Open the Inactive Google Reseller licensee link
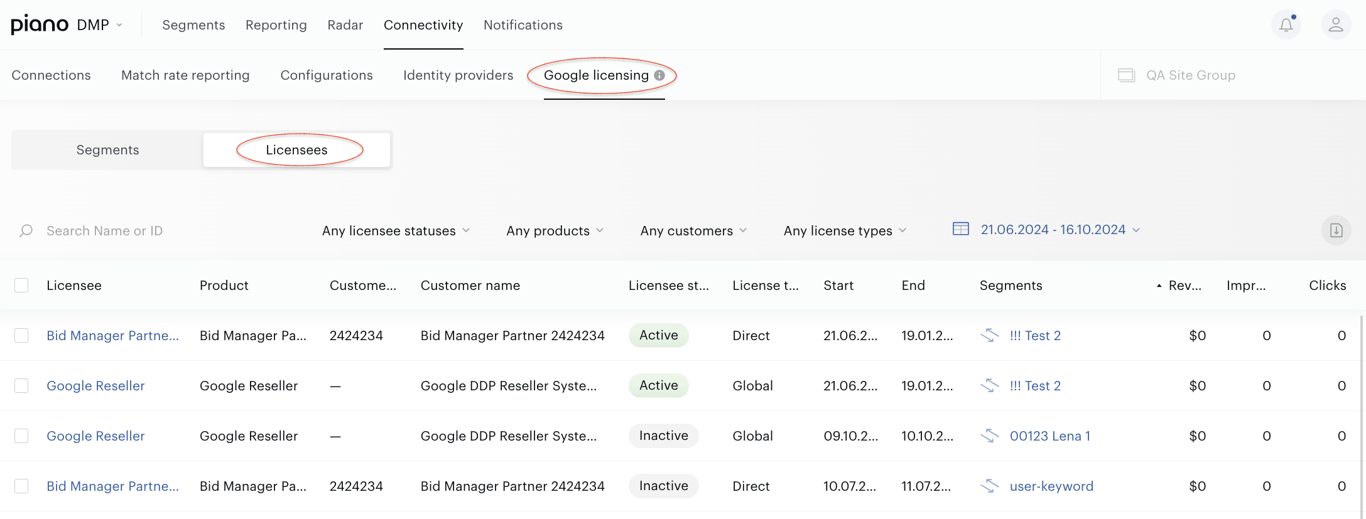This screenshot has height=519, width=1366. coord(95,436)
